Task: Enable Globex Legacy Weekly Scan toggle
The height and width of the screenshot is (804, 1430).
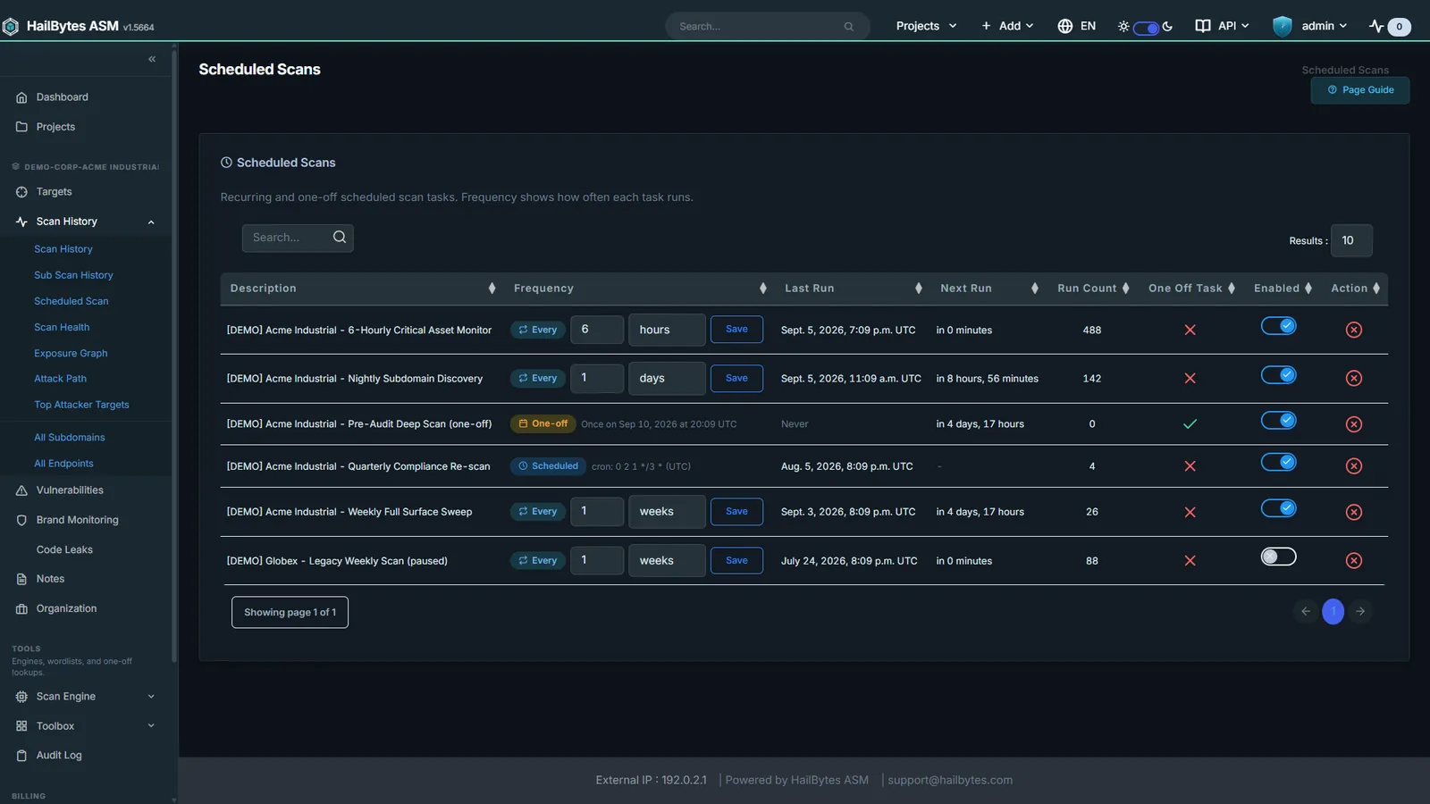Action: pos(1279,557)
